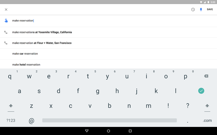Tap the clock reminder time icon
This screenshot has width=217, height=135.
point(193,9)
